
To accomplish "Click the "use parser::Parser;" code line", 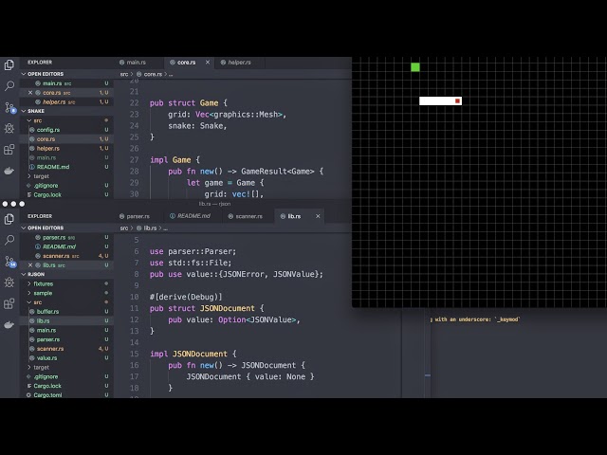I will point(193,251).
